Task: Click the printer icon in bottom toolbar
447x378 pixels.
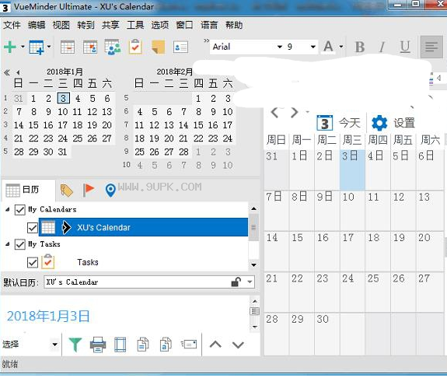Action: (98, 345)
